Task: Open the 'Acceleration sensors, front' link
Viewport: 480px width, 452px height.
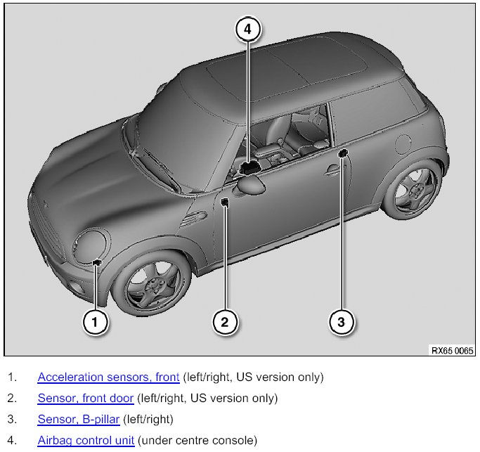Action: click(x=108, y=377)
